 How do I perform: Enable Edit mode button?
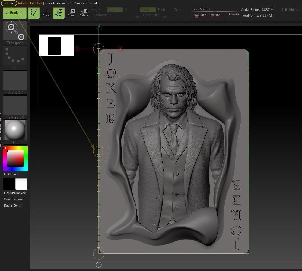tap(34, 13)
